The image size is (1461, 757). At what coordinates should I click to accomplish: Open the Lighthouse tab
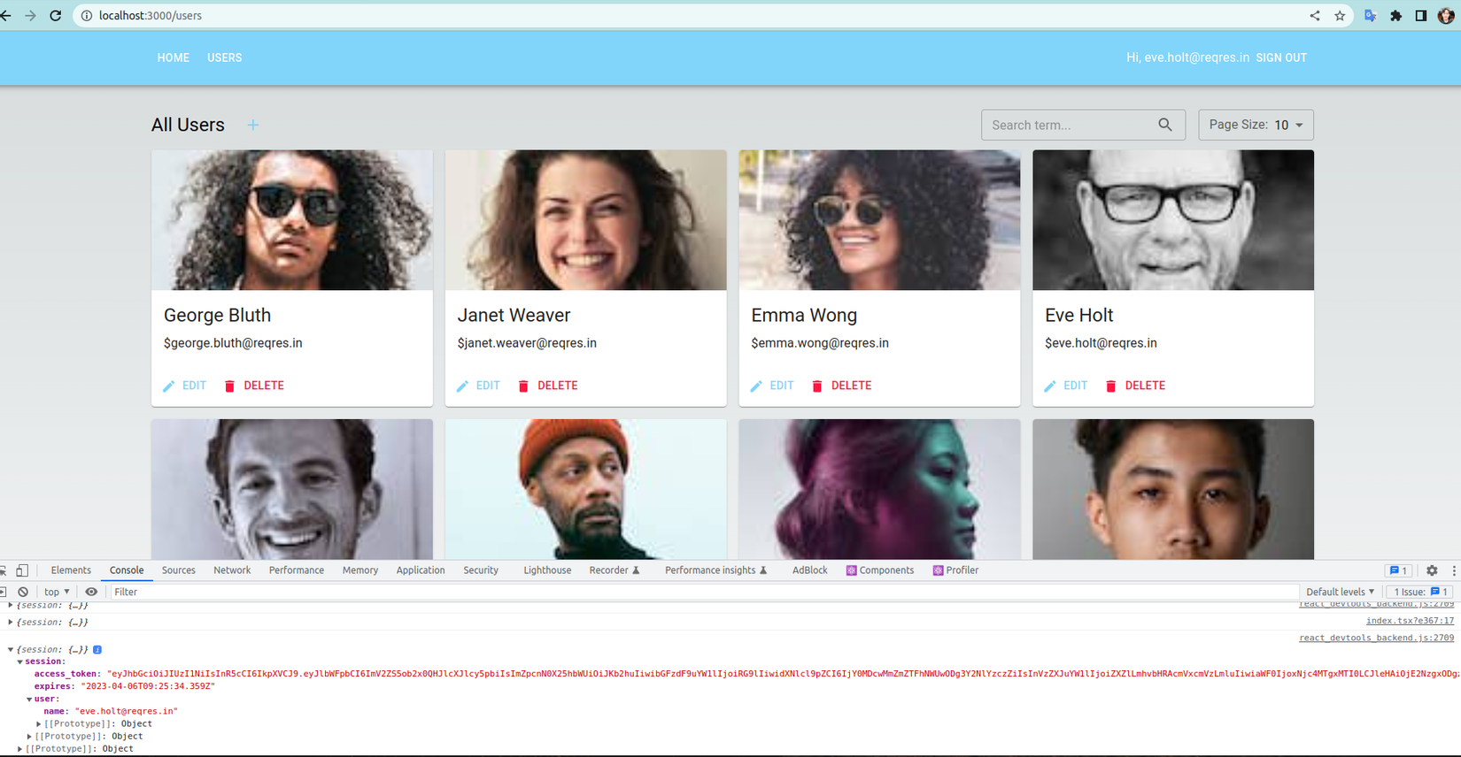click(547, 570)
